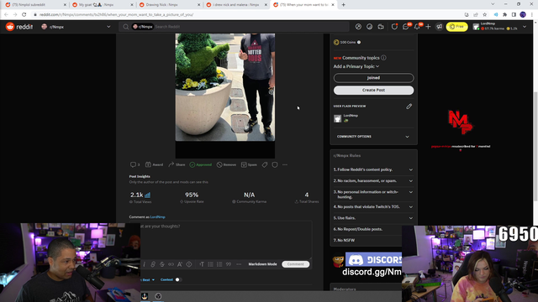The image size is (538, 302).
Task: Insert numbered list in comment editor
Action: coord(219,264)
